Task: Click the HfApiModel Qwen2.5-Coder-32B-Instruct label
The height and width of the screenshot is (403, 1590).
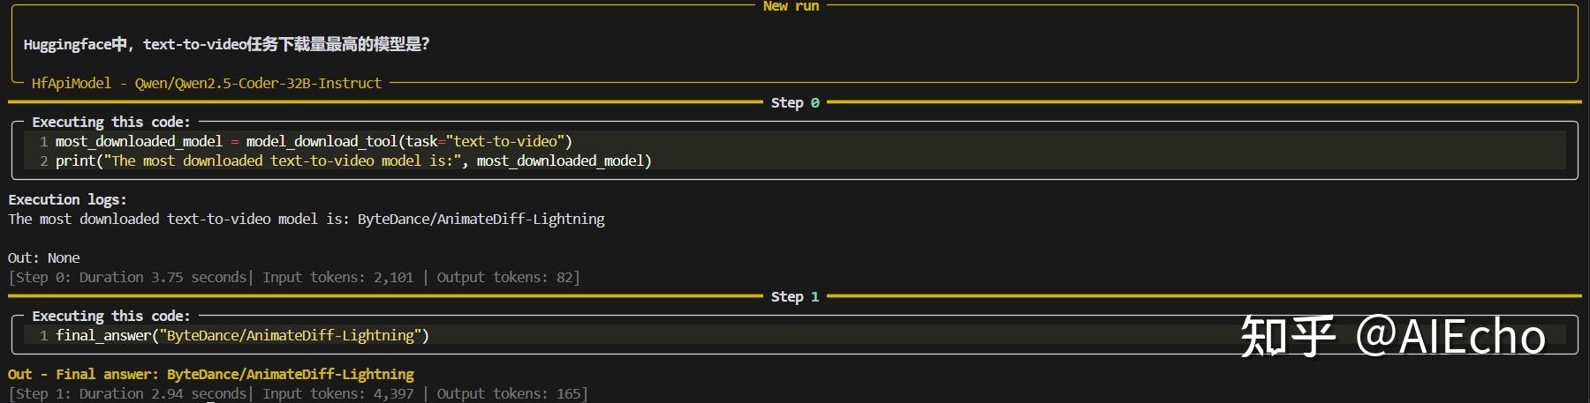Action: [207, 83]
